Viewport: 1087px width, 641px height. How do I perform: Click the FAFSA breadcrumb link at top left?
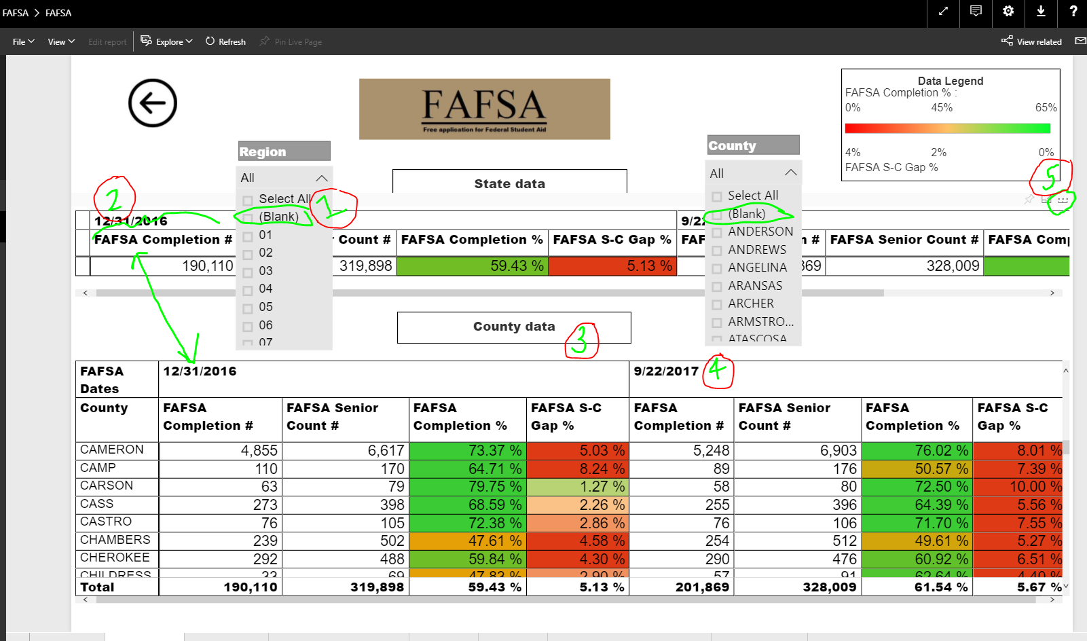point(15,13)
